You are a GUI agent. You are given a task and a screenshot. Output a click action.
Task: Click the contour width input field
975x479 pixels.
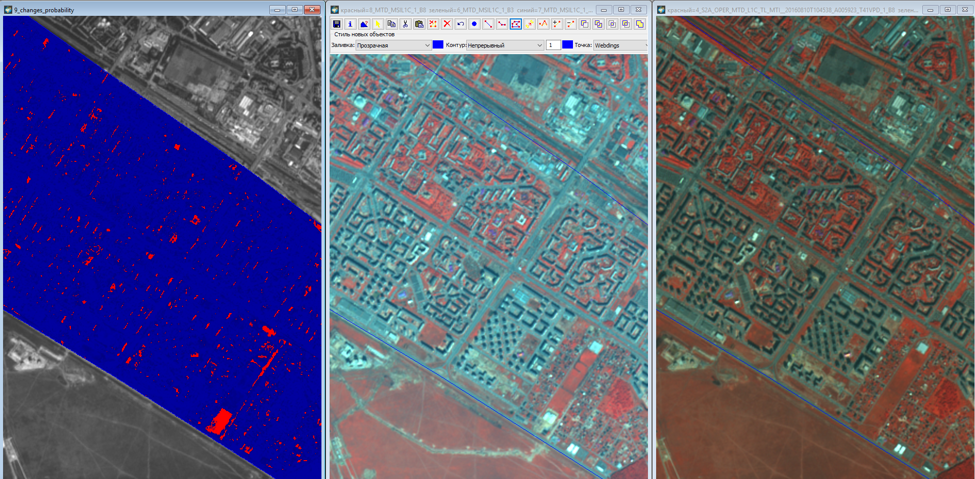553,45
